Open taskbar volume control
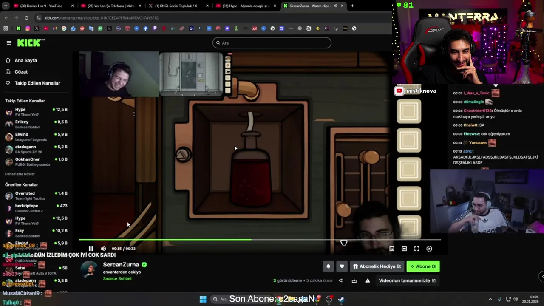This screenshot has width=544, height=306. point(516,299)
